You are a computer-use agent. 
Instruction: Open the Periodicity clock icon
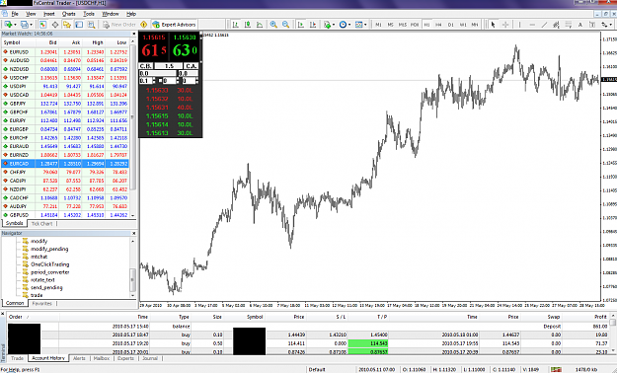point(343,25)
